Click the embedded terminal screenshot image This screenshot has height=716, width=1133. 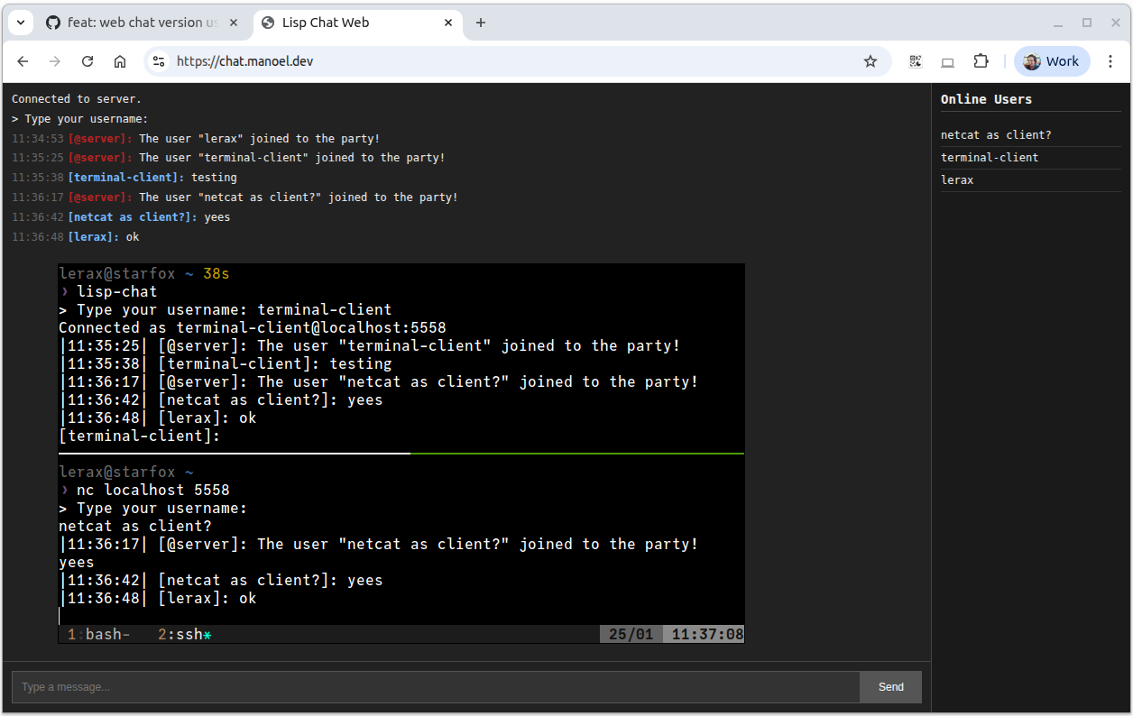pyautogui.click(x=401, y=453)
